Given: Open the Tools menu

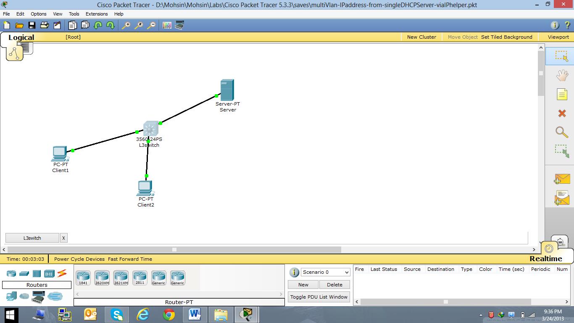Looking at the screenshot, I should click(x=74, y=14).
